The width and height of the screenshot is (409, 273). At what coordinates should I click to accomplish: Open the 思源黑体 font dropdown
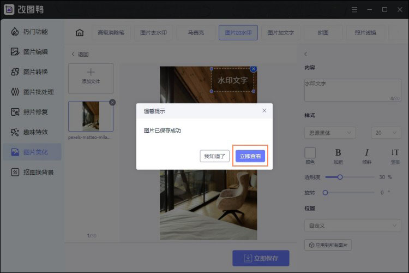(x=330, y=133)
